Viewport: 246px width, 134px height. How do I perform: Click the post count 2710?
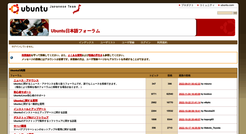[170, 128]
